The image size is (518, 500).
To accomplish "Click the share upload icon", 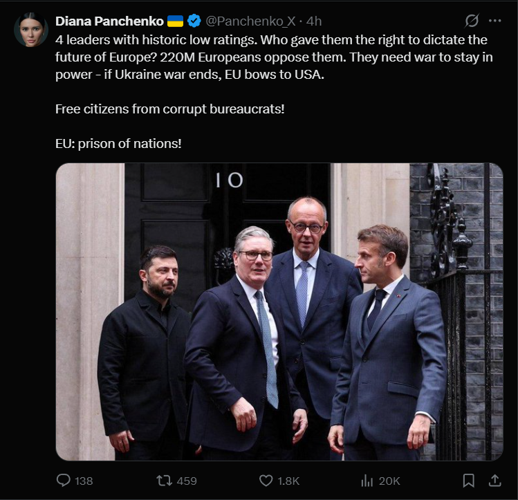I will click(494, 480).
